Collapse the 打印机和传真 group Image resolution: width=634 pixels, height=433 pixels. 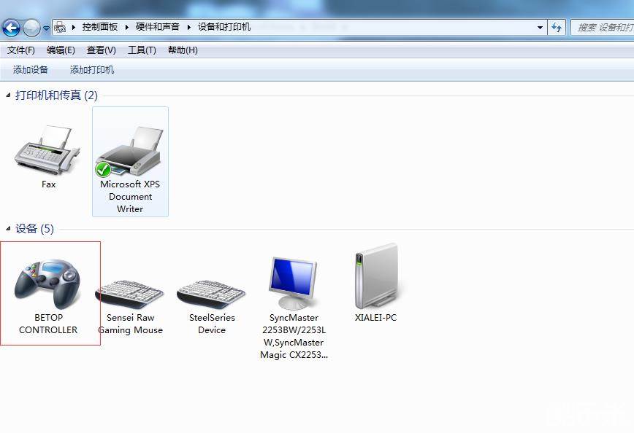pos(9,95)
